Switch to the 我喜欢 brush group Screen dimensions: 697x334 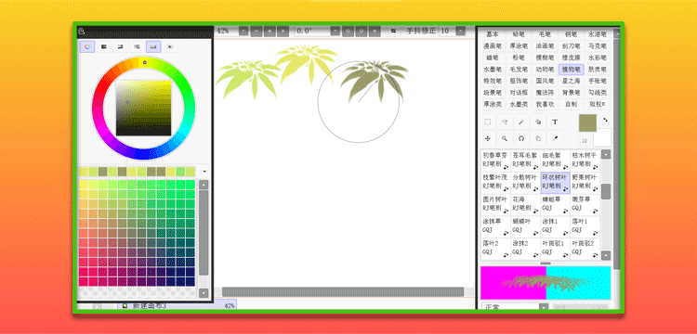tap(545, 105)
